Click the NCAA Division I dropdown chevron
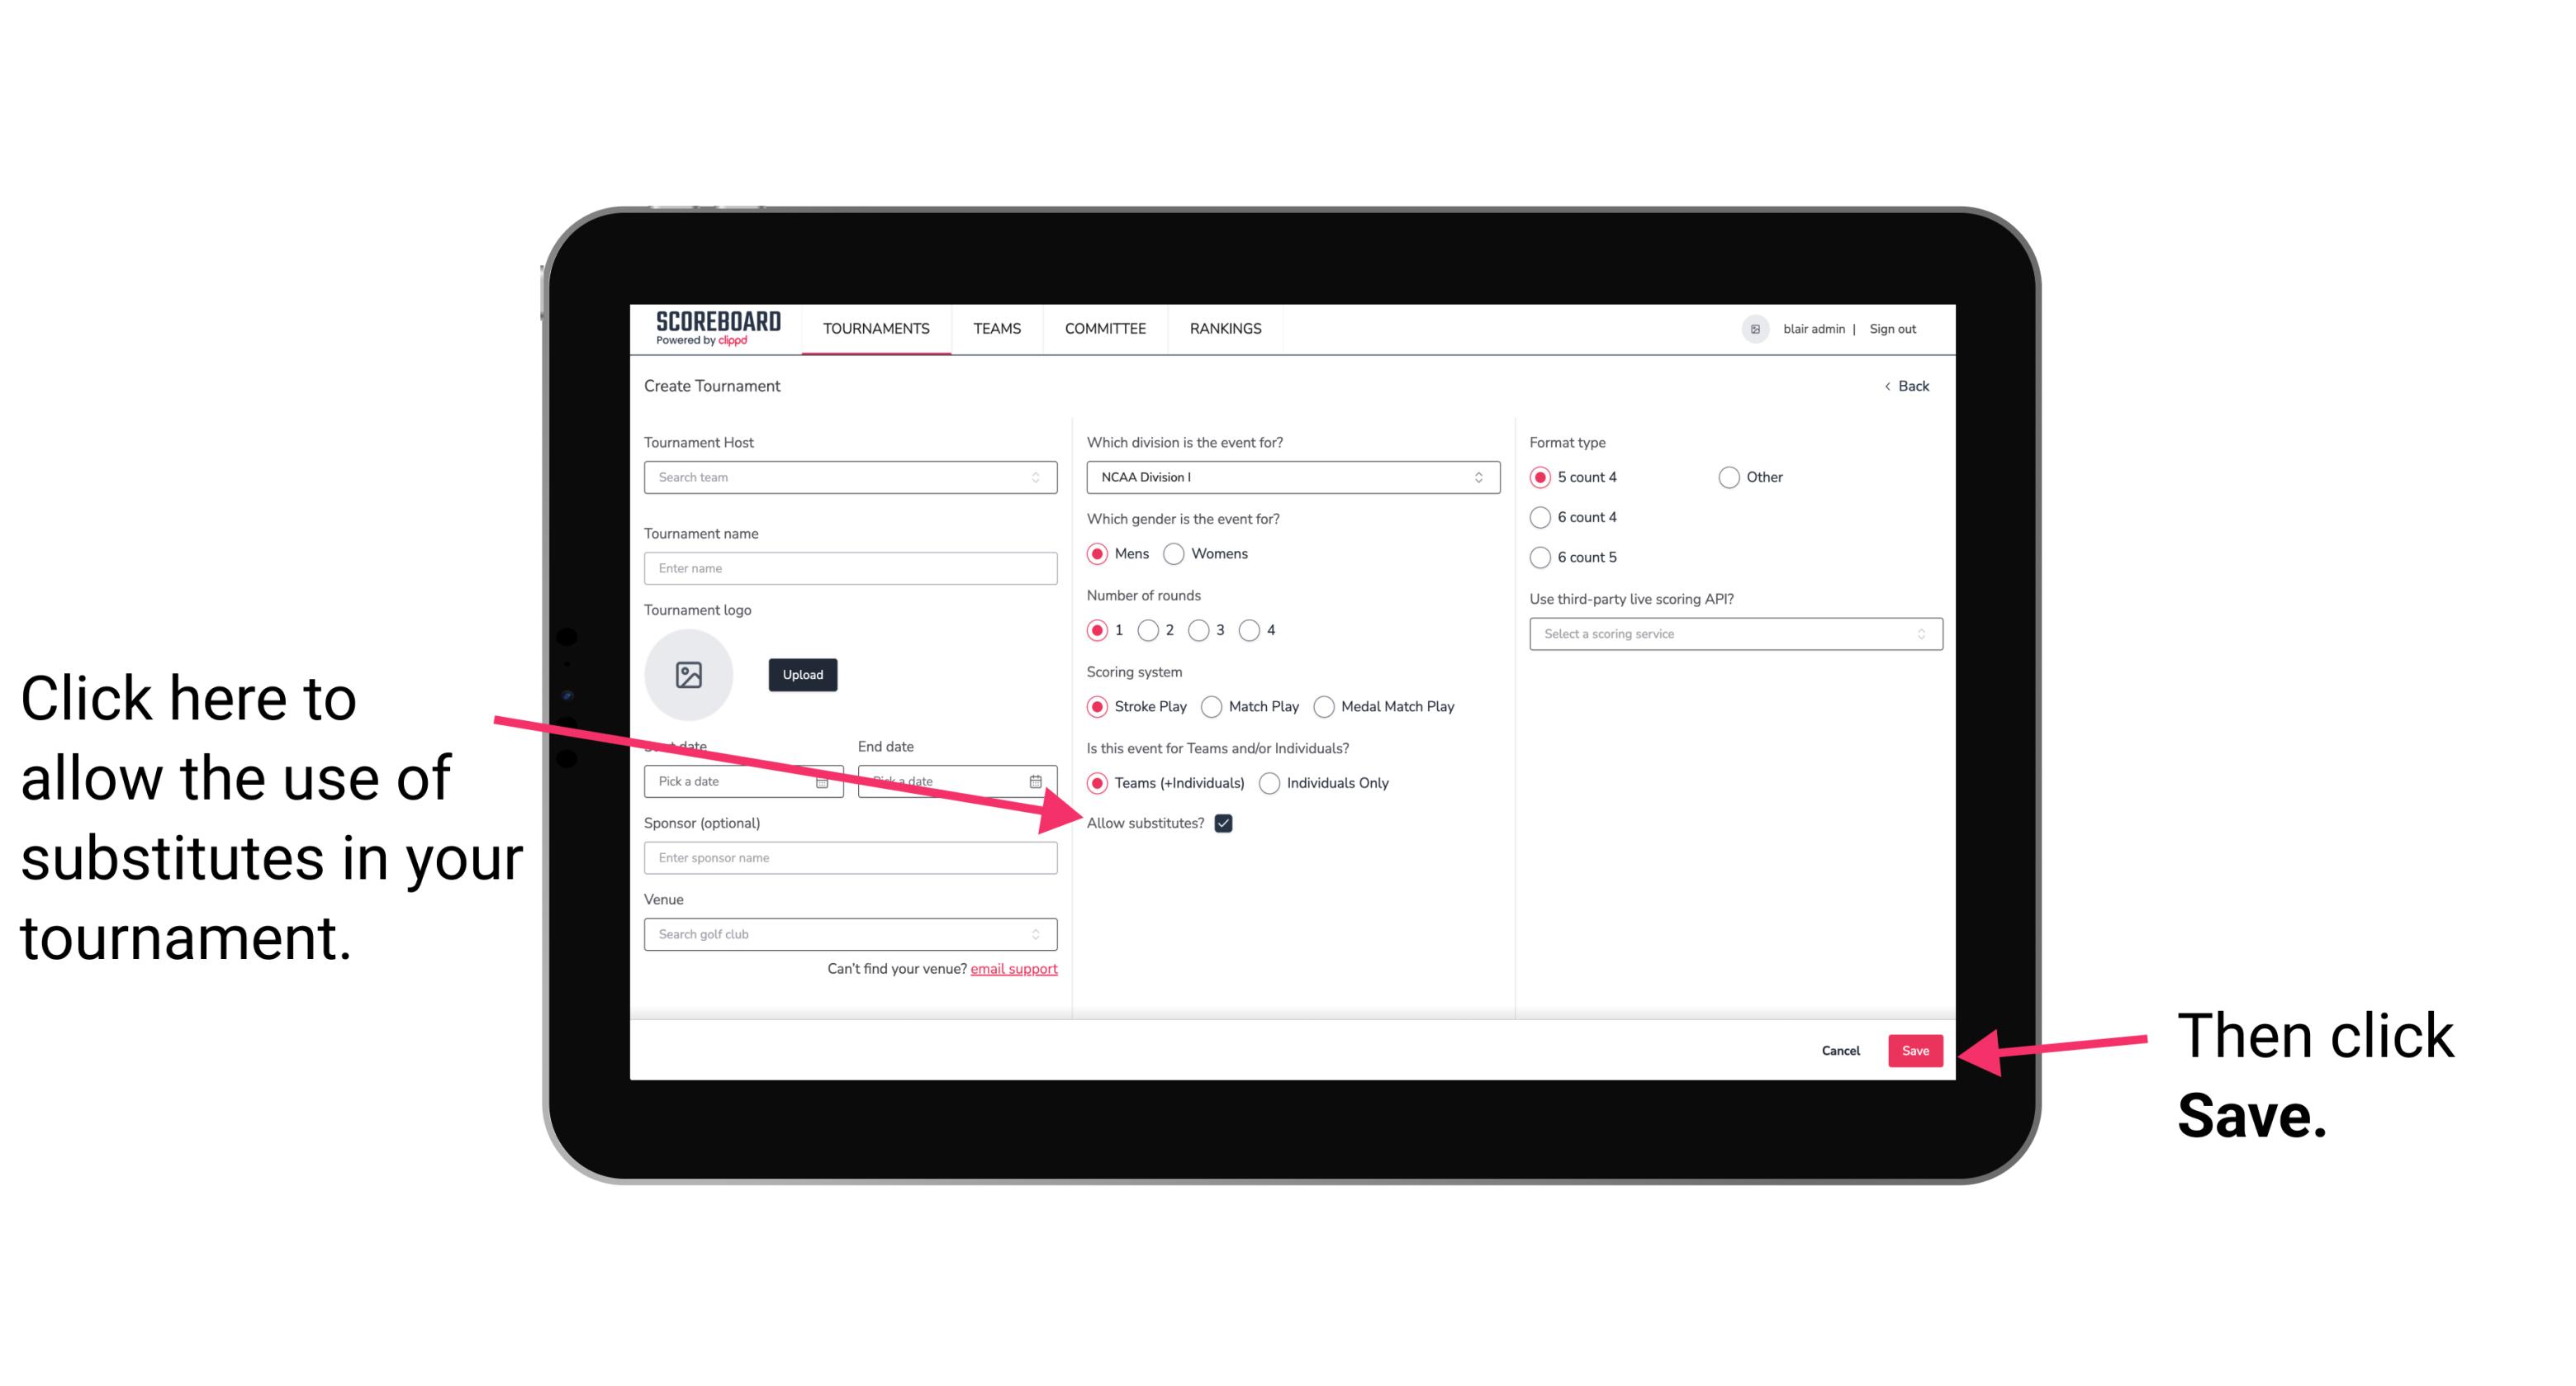2576x1386 pixels. click(1484, 477)
